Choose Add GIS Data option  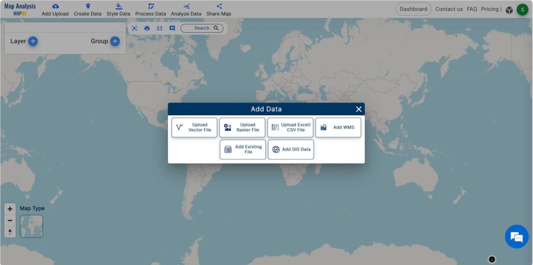(x=291, y=149)
